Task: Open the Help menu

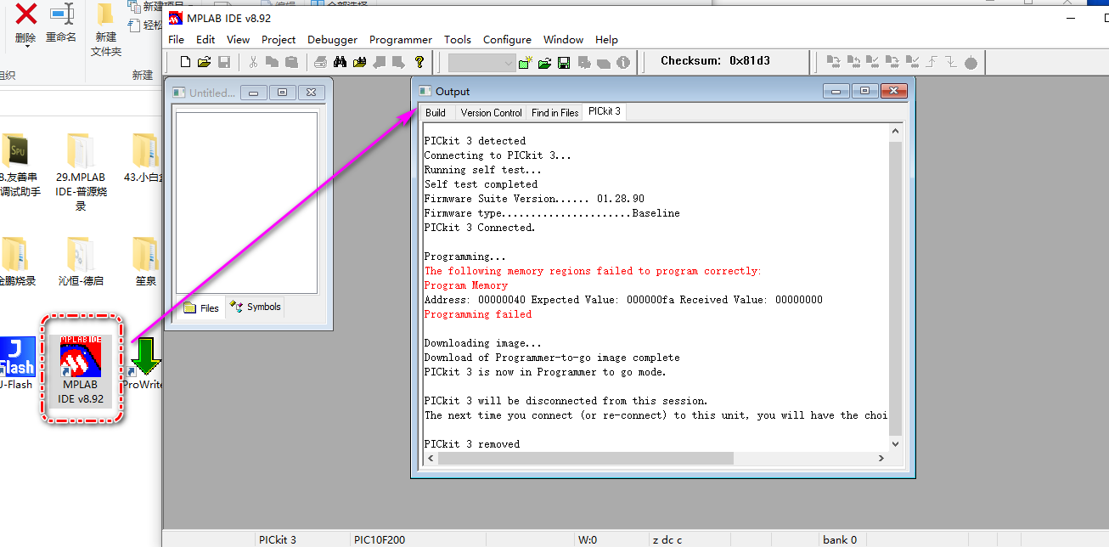Action: click(606, 39)
